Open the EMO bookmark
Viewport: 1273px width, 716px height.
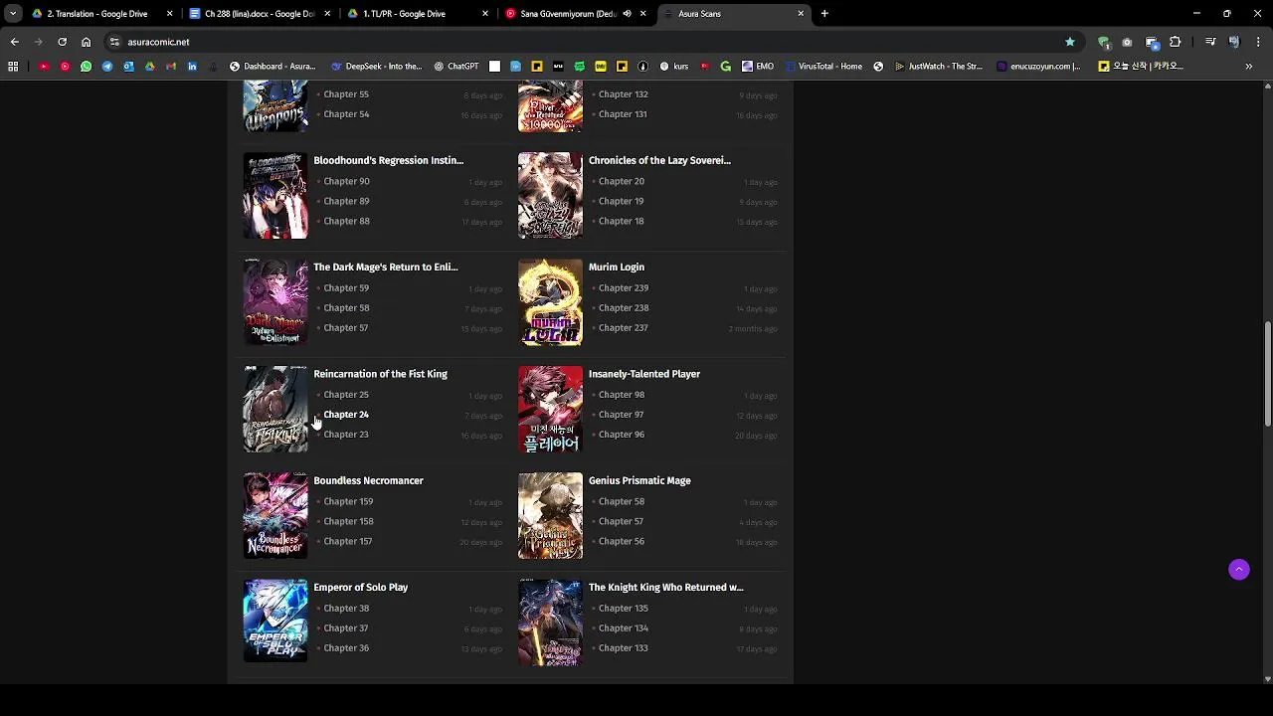point(758,67)
